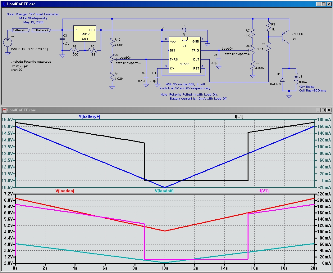Click the ".include Potentiometer.sub" directive
This screenshot has width=333, height=273.
(31, 62)
